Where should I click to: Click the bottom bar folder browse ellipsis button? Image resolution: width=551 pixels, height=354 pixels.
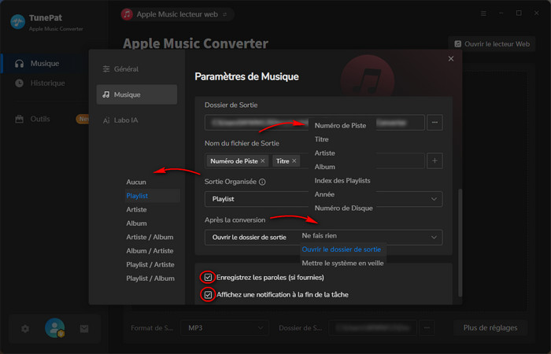(427, 328)
